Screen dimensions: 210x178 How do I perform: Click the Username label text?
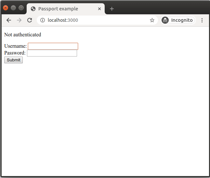click(15, 46)
